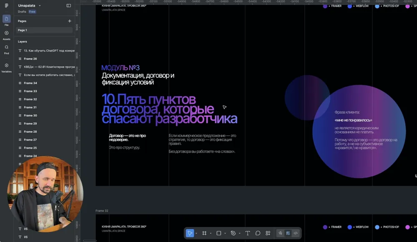This screenshot has width=417, height=242.
Task: Select the Comment tool
Action: 258,233
